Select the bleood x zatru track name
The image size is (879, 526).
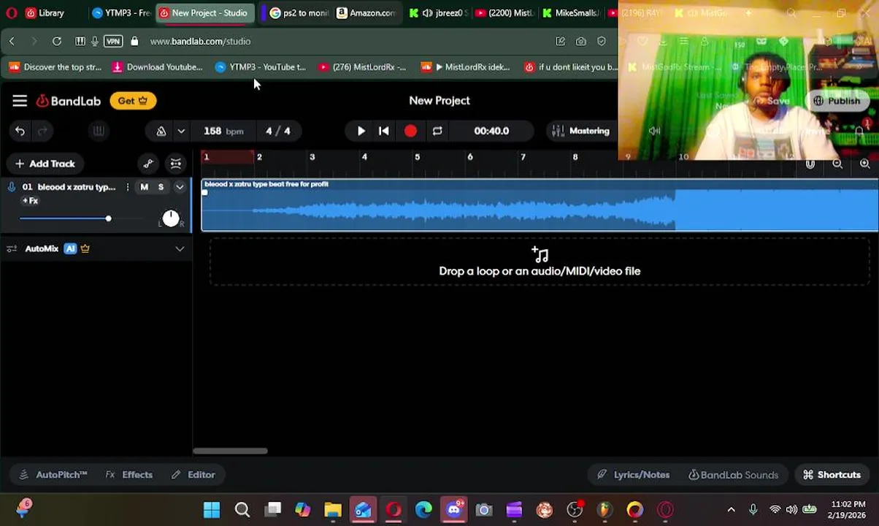(76, 187)
